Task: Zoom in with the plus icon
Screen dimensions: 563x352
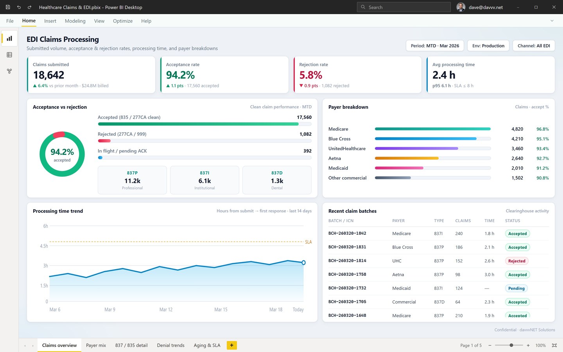Action: 528,345
